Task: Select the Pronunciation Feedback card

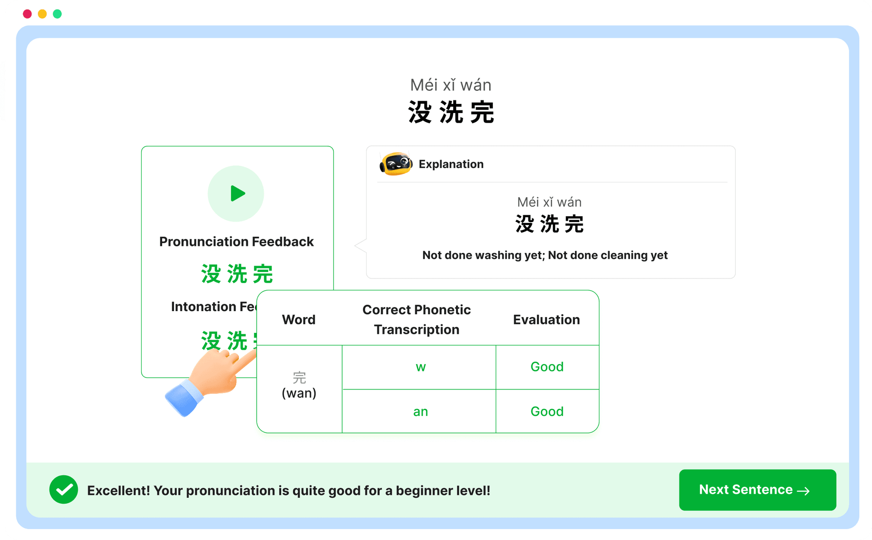Action: (x=237, y=241)
